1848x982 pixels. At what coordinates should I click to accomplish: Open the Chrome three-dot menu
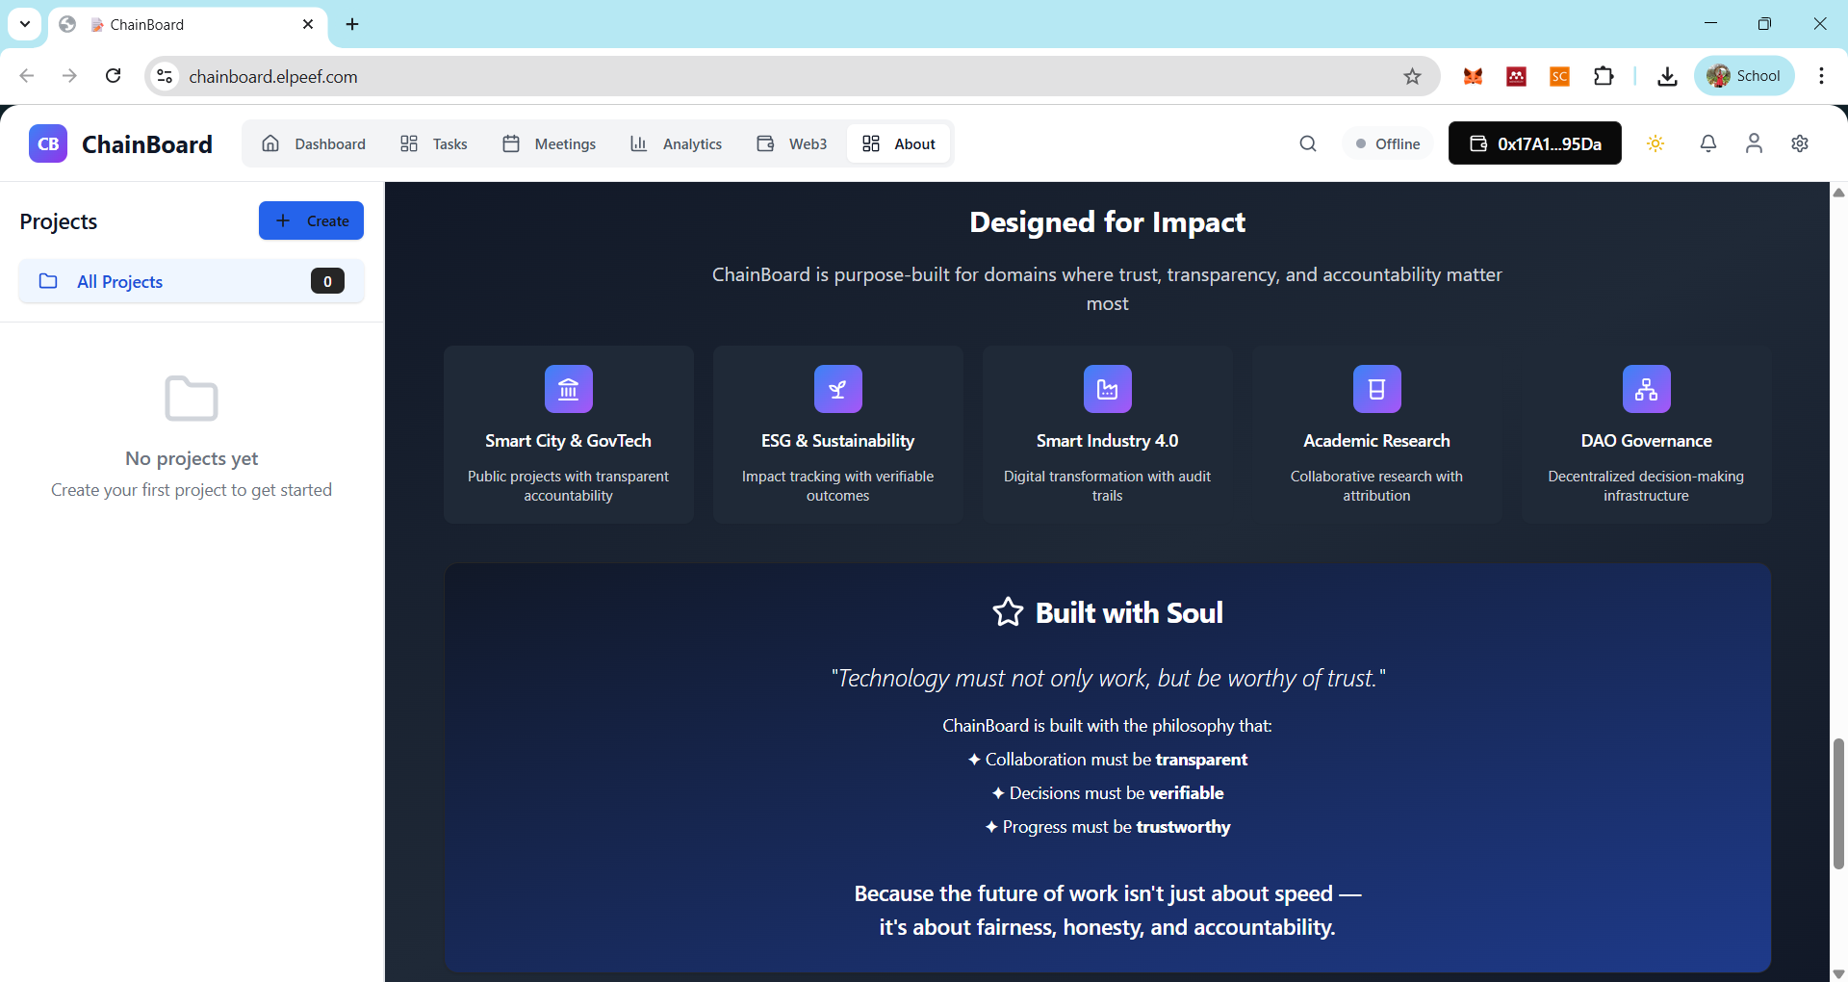pyautogui.click(x=1821, y=76)
